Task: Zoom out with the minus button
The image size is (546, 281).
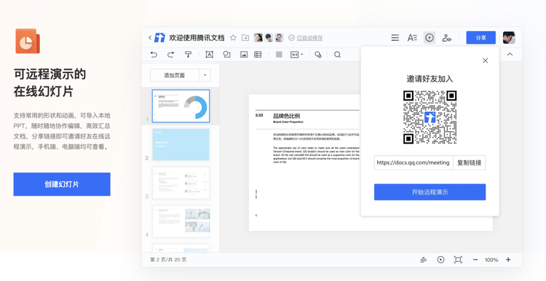Action: (x=475, y=260)
